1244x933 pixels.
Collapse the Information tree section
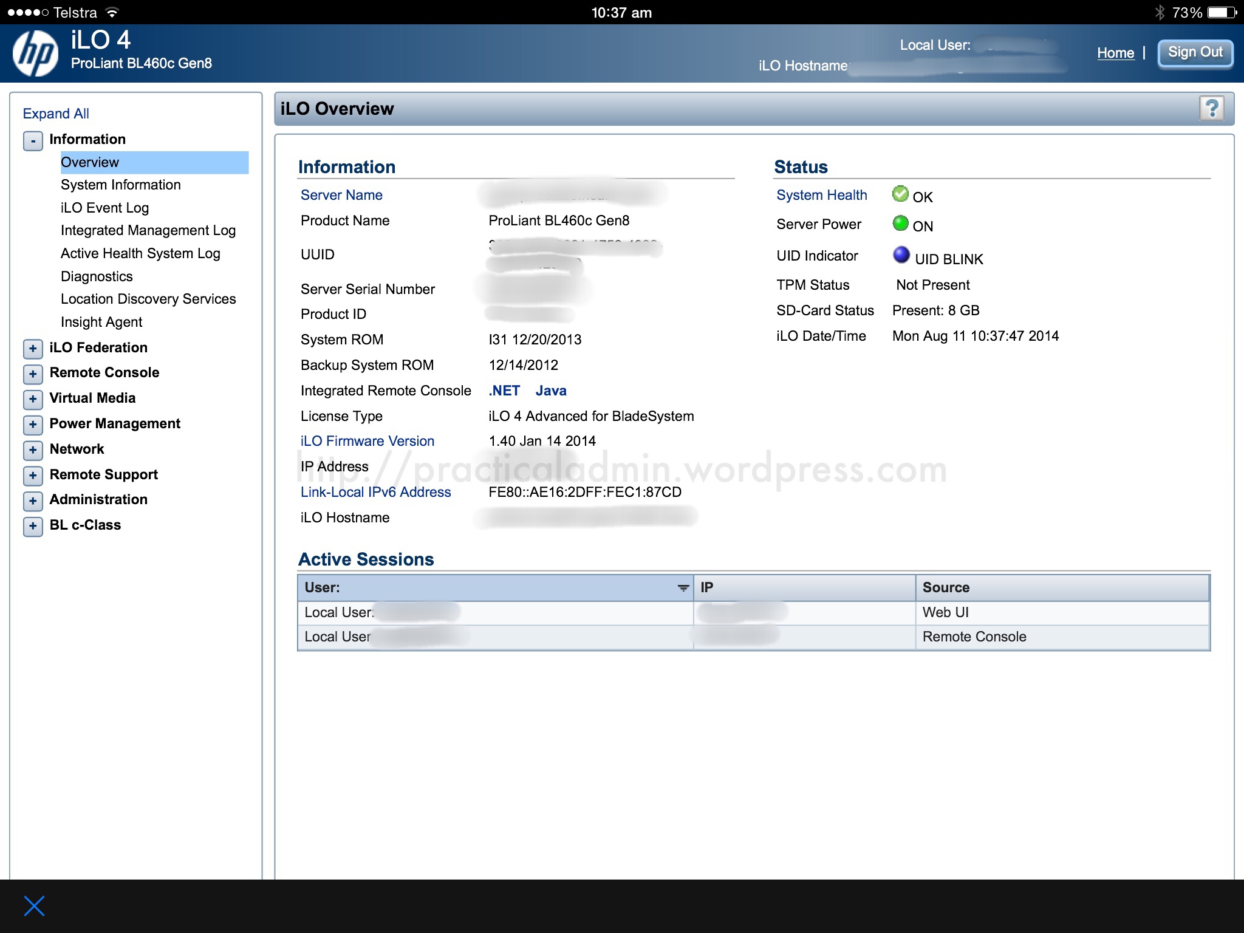[33, 141]
